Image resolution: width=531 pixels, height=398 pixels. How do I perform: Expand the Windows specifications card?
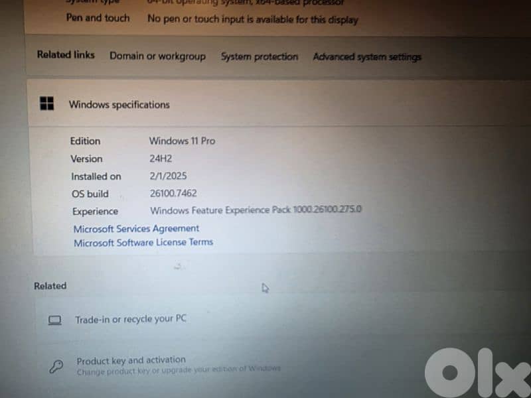265,104
